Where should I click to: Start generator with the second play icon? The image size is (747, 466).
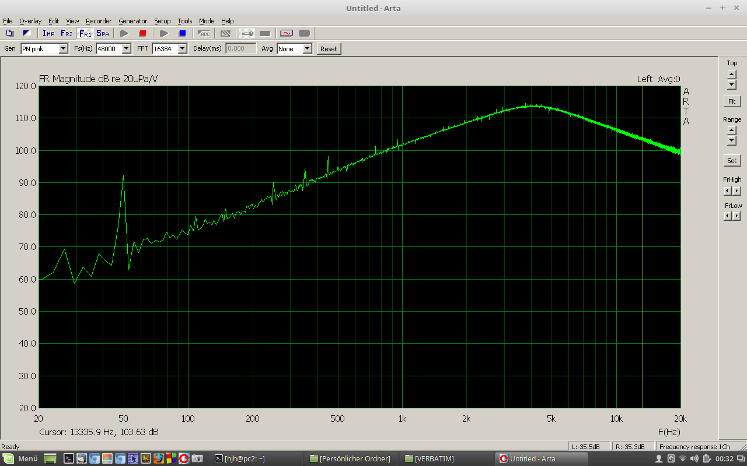coord(164,33)
